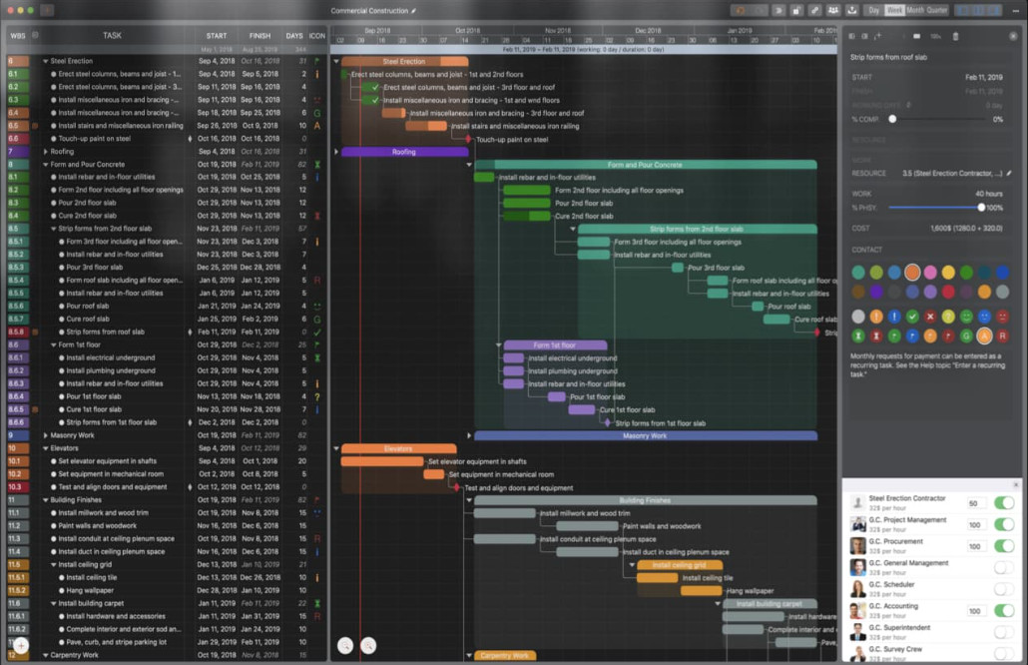This screenshot has width=1028, height=665.
Task: Click the link tasks chain icon
Action: tap(815, 11)
